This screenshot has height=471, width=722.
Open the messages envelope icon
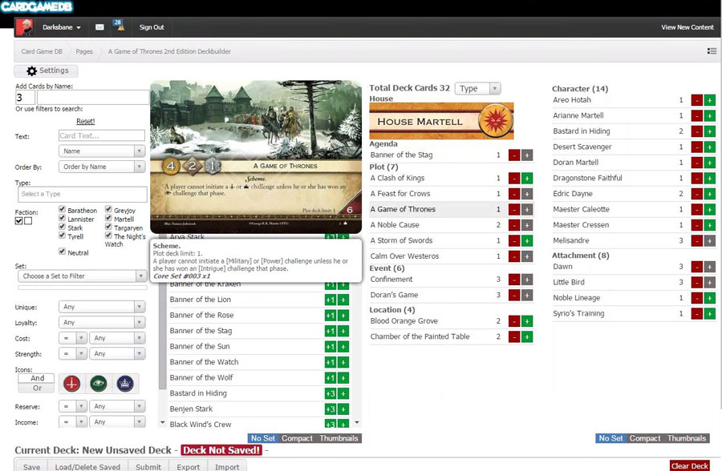[99, 27]
